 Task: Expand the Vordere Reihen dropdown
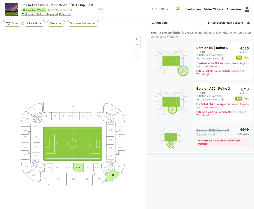point(83,23)
